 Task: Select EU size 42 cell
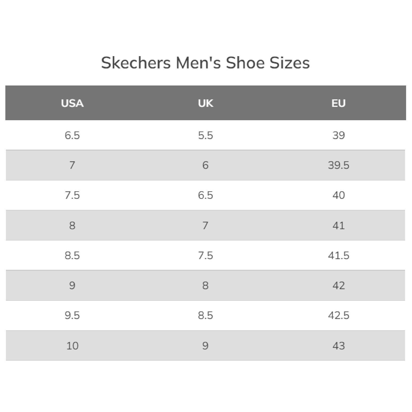tap(339, 286)
